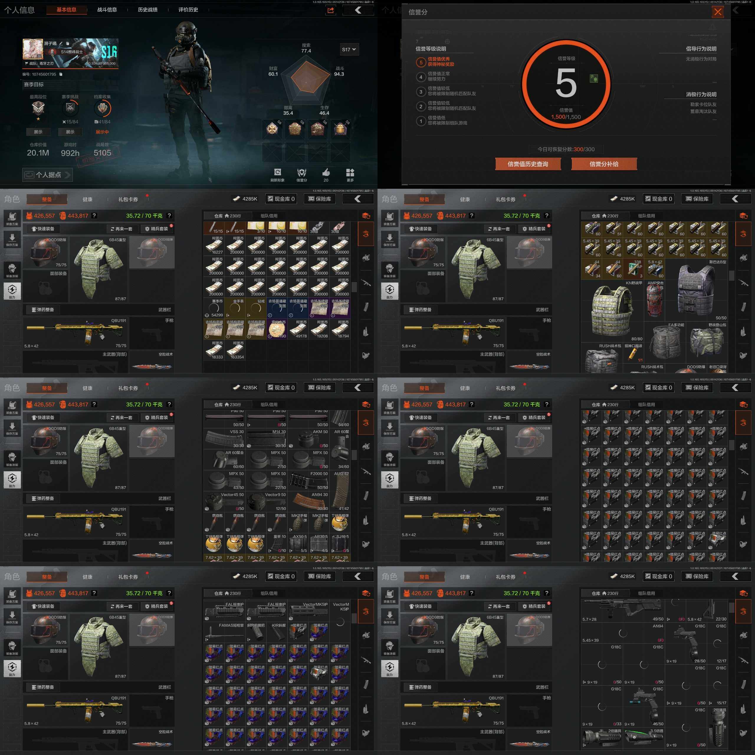755x755 pixels.
Task: Click 精兵套装 in the VSS 30 magazine screen
Action: click(x=156, y=417)
